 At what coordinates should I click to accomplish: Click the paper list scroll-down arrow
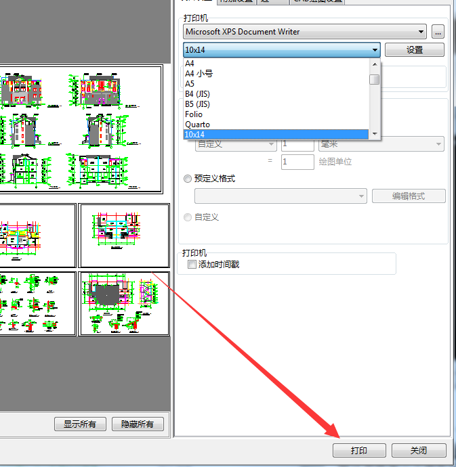[x=375, y=134]
